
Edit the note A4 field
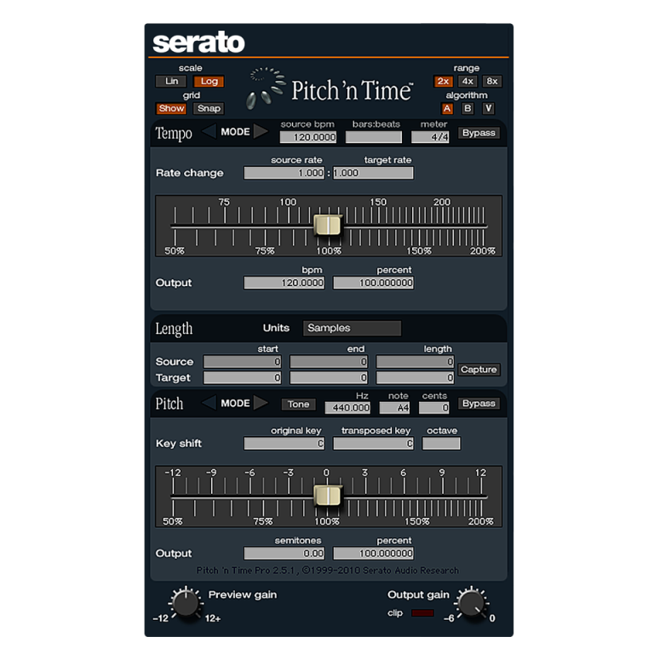point(394,408)
